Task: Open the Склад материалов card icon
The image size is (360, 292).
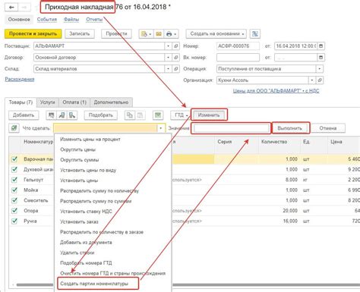Action: [176, 68]
